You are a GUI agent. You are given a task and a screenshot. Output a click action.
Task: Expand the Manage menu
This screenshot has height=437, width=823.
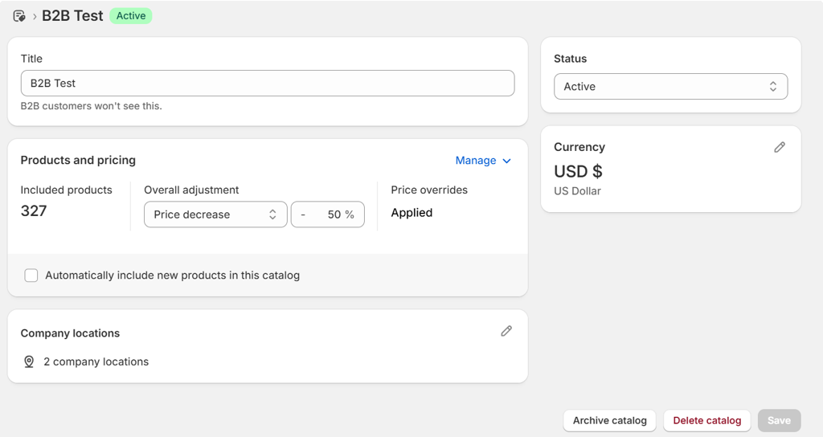tap(483, 161)
